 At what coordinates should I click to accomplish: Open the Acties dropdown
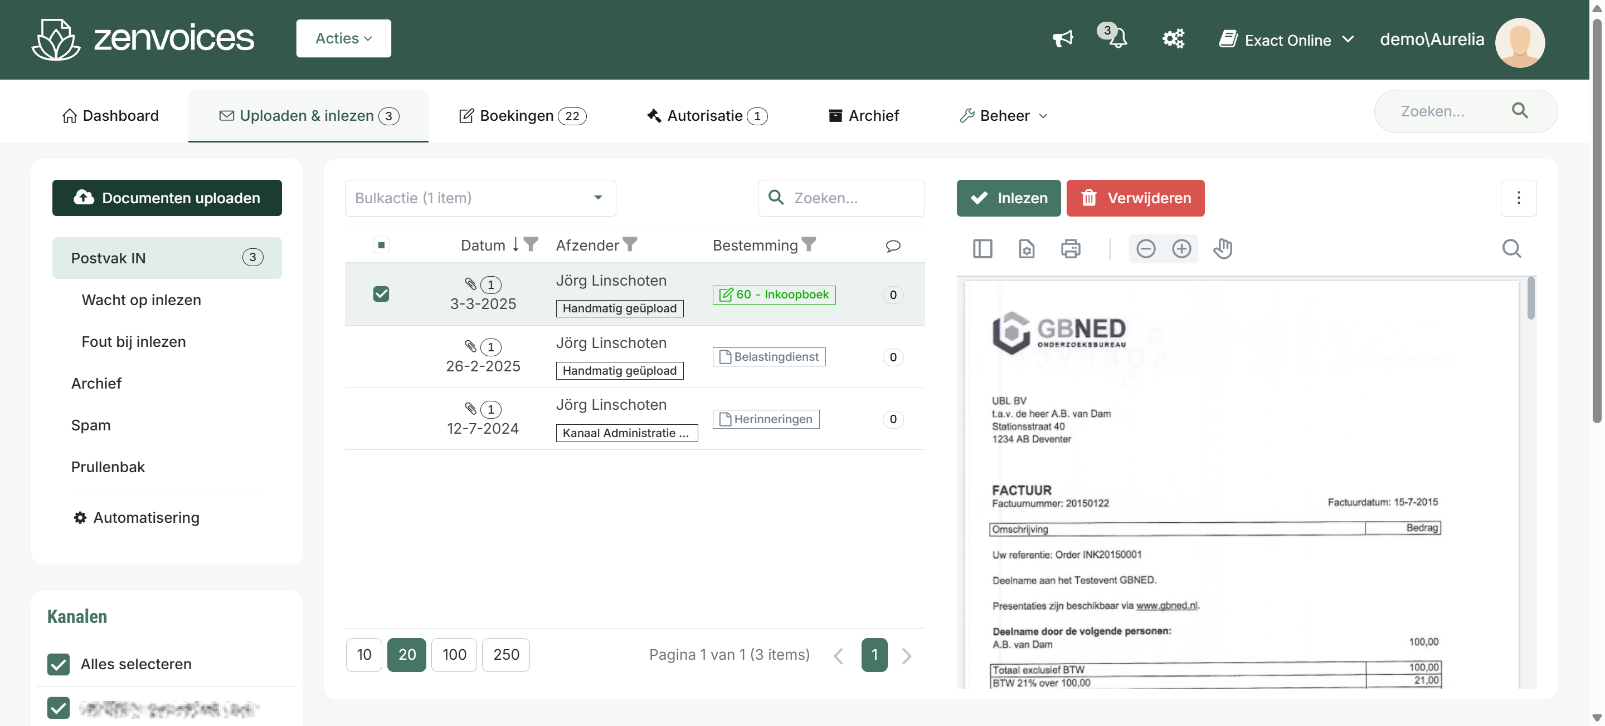343,38
